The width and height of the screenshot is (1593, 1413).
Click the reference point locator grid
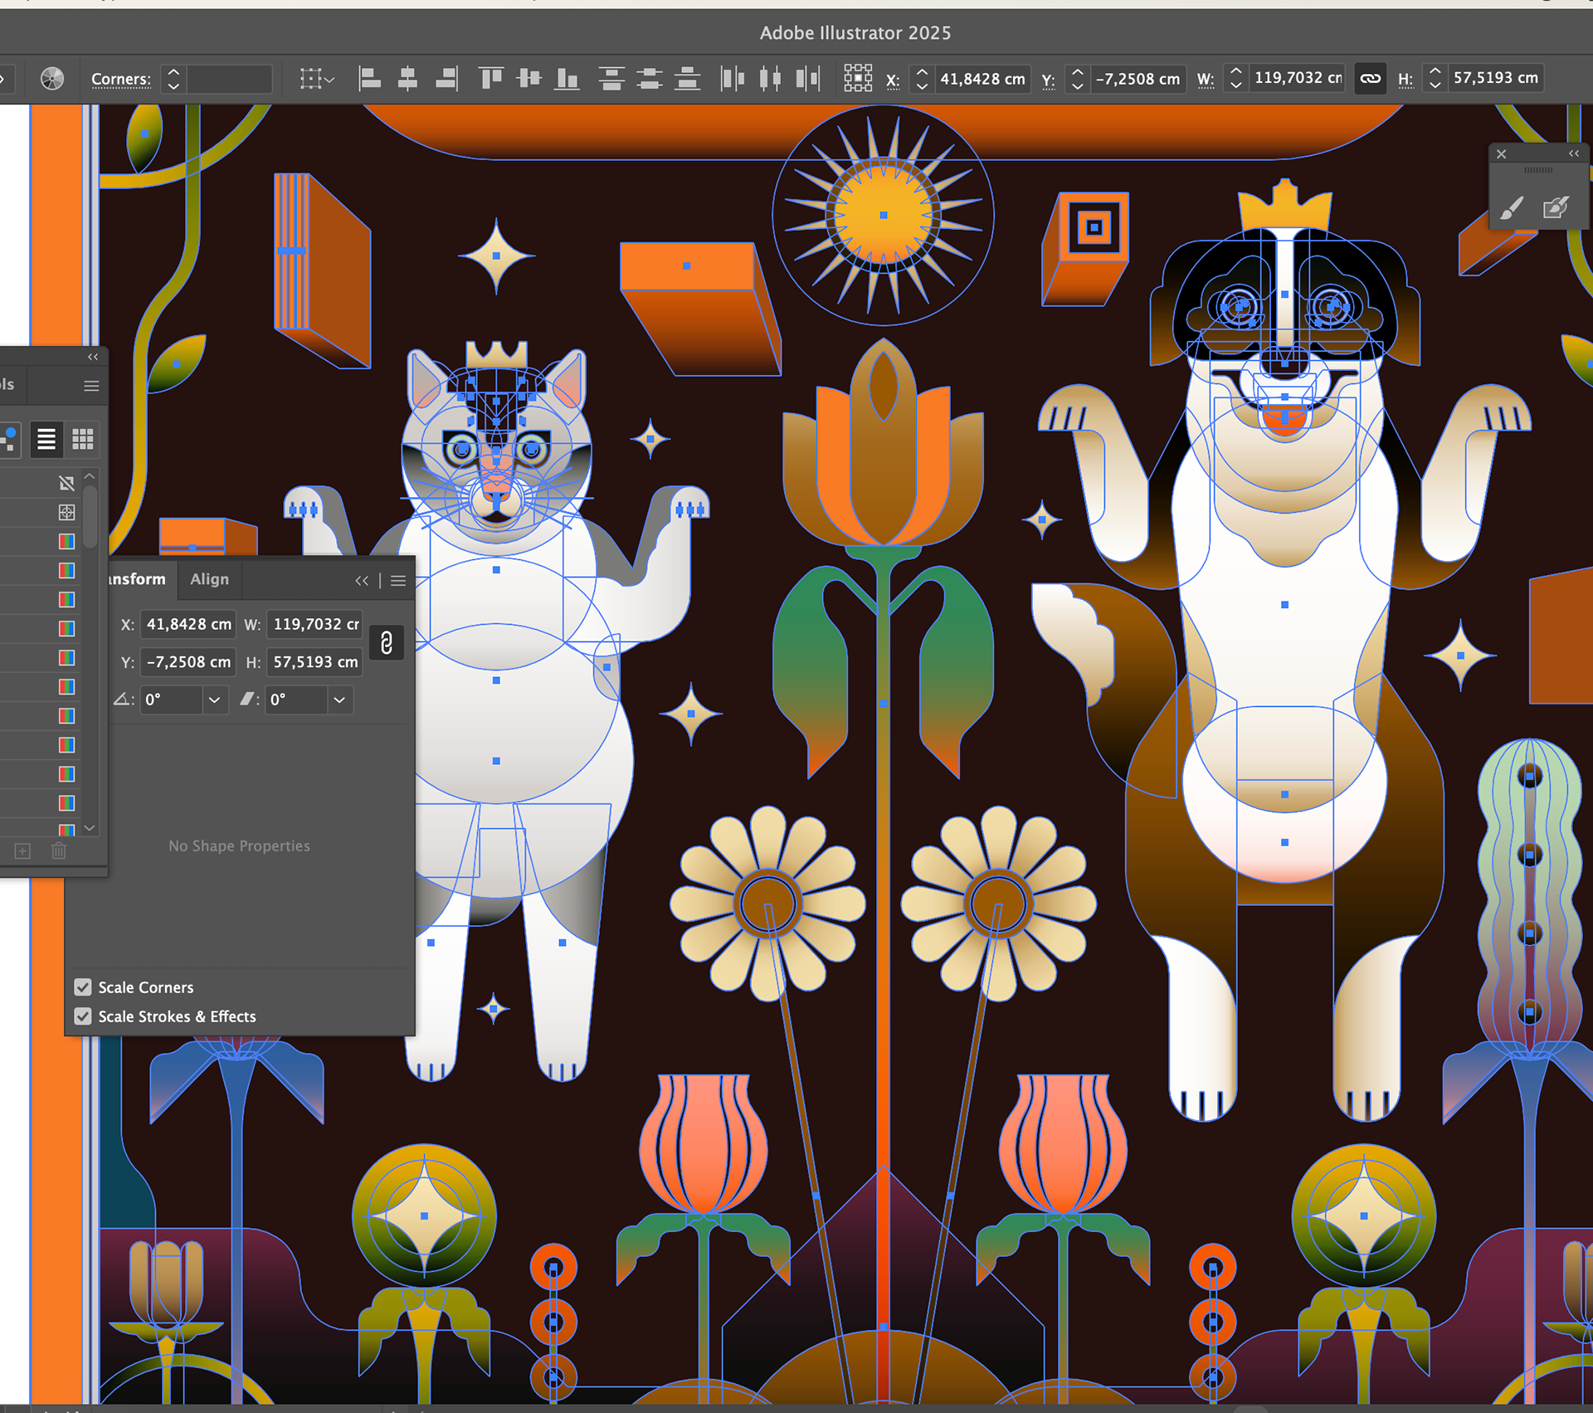[858, 78]
